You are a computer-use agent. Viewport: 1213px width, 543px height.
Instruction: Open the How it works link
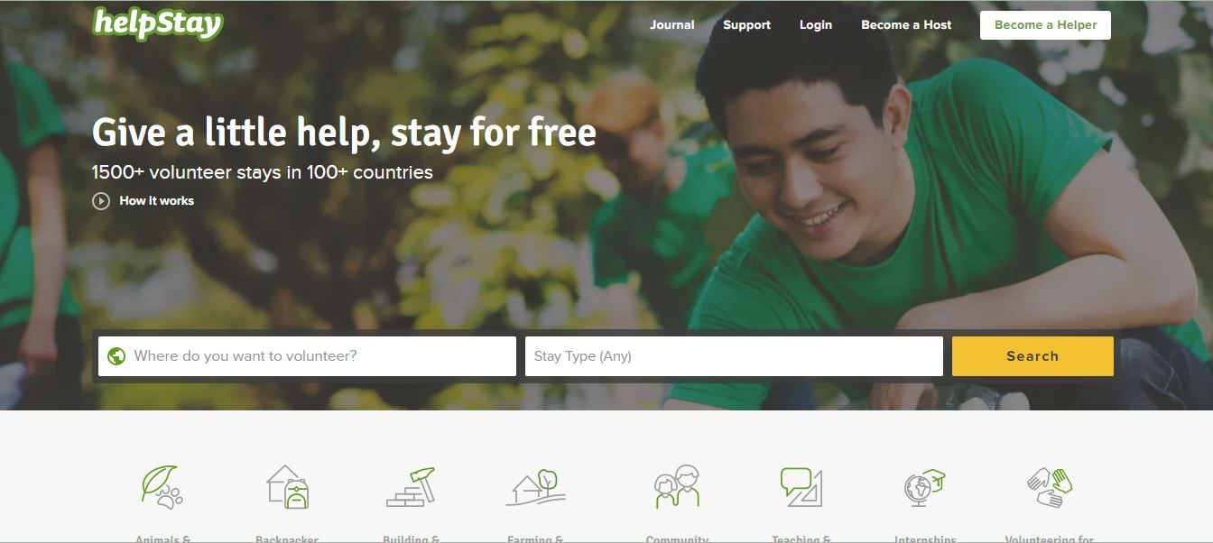click(x=157, y=201)
